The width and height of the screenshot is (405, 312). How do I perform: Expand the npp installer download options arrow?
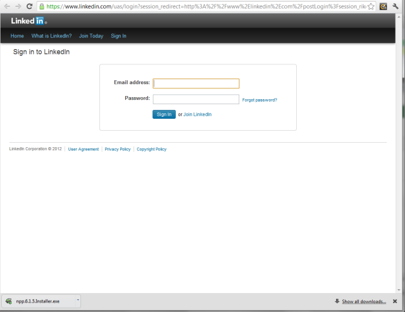[x=78, y=300]
